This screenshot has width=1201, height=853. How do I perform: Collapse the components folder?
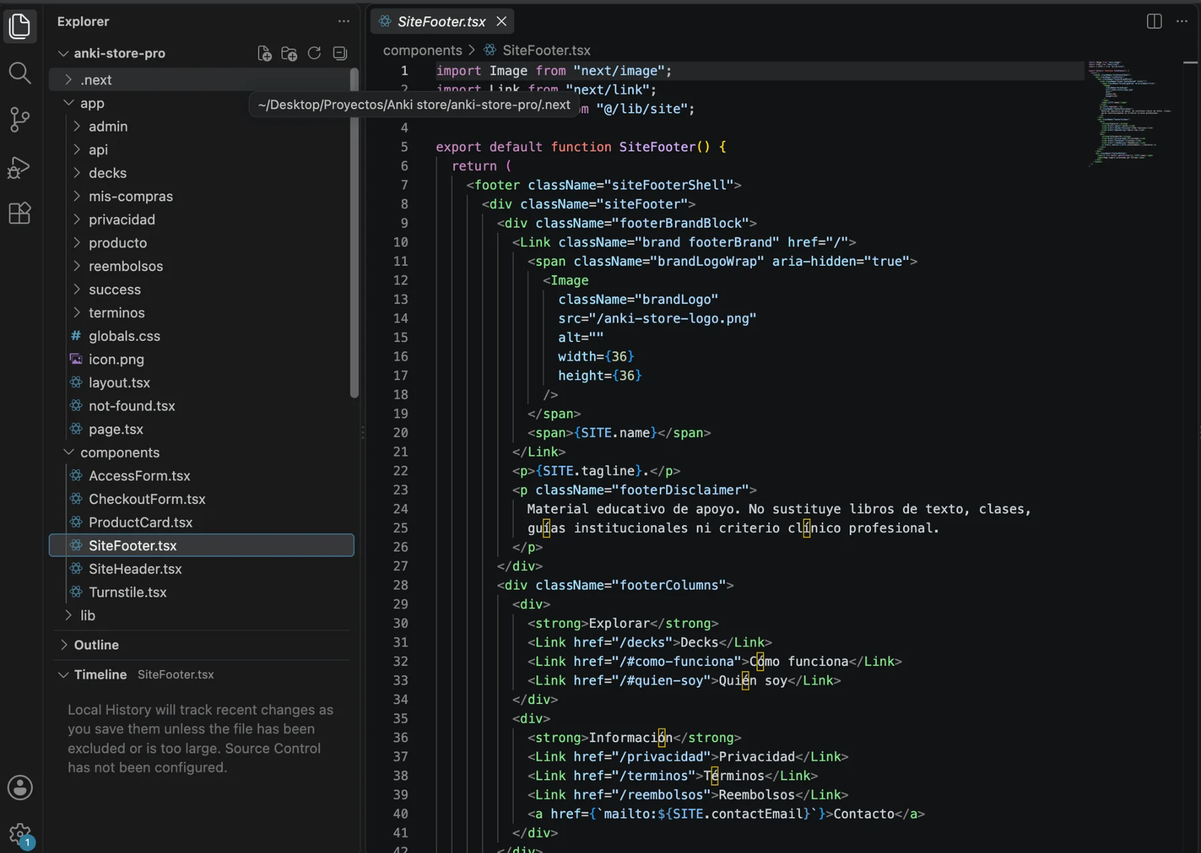(200, 453)
